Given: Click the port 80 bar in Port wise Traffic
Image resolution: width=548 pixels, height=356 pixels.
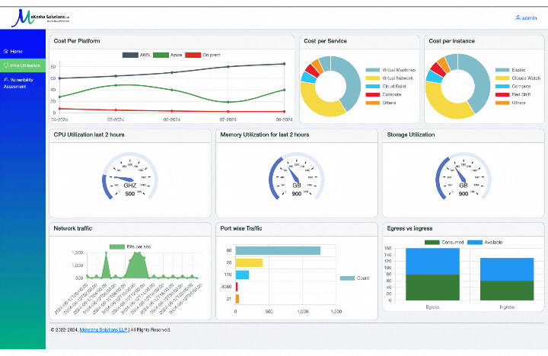Looking at the screenshot, I should click(x=278, y=250).
